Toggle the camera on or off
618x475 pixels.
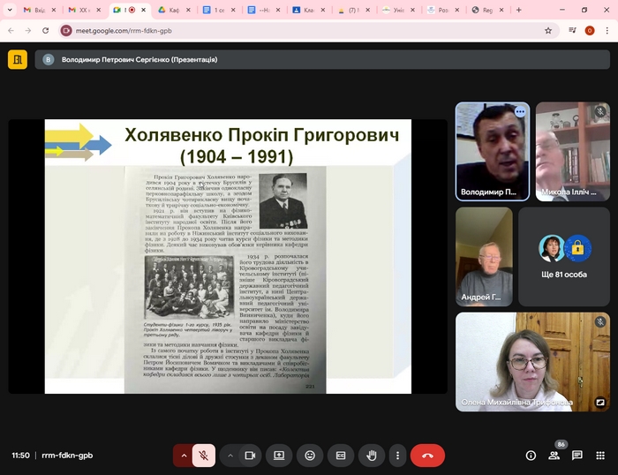tap(250, 456)
